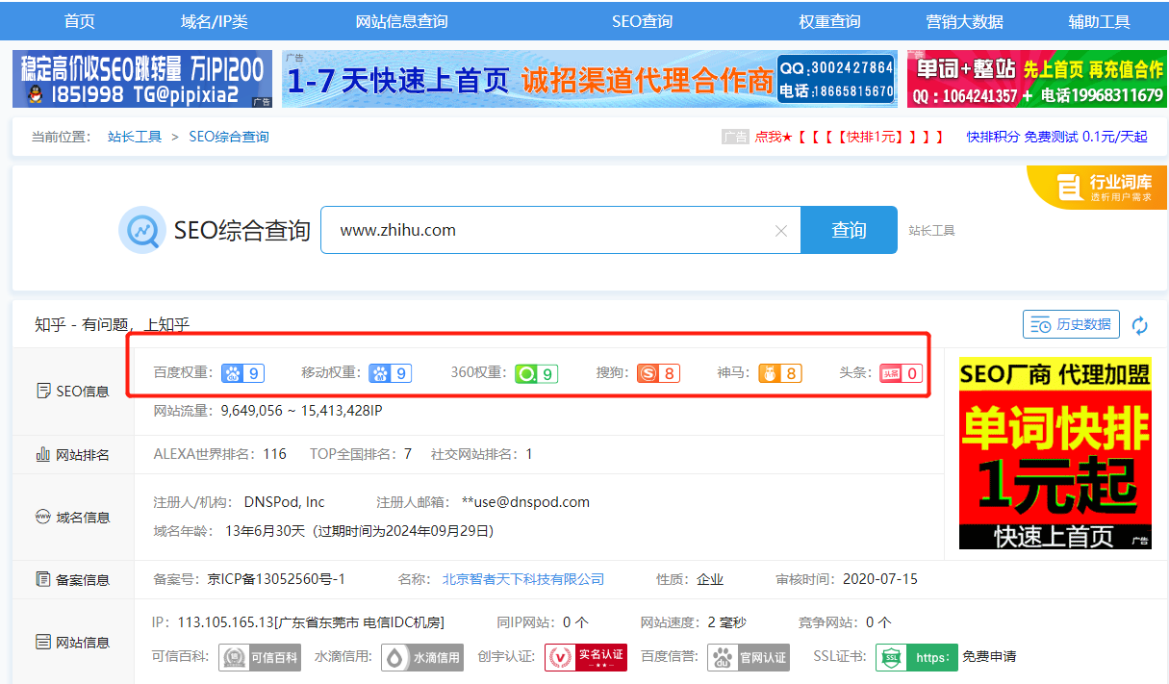This screenshot has width=1169, height=684.
Task: Open the 单词+整站 banner ad
Action: click(x=1037, y=79)
